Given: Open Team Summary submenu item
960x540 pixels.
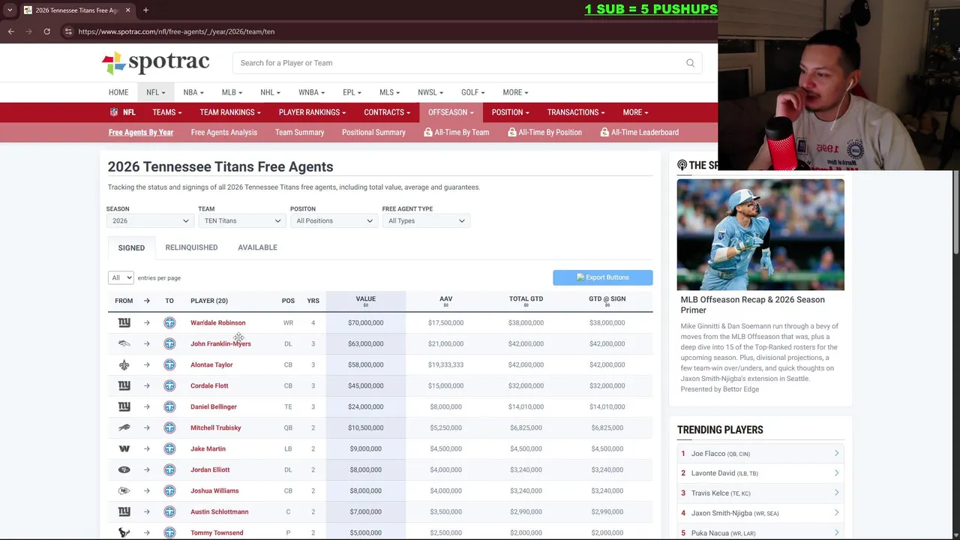Looking at the screenshot, I should (x=299, y=132).
